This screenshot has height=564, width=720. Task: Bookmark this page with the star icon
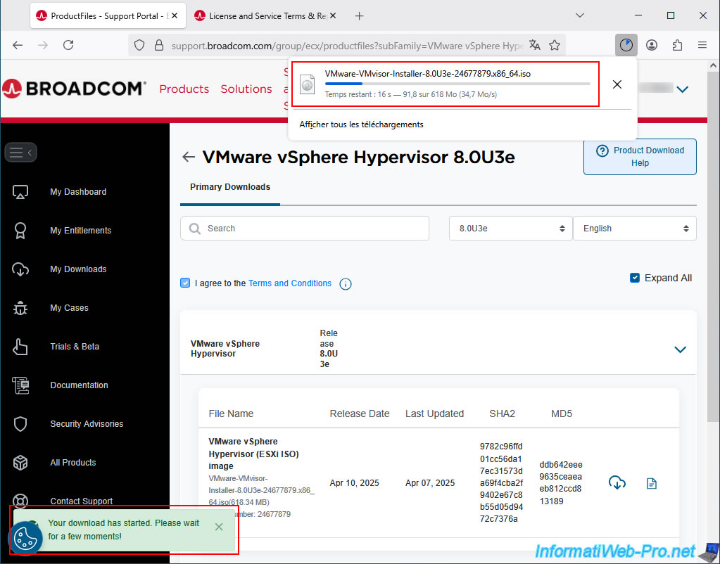[555, 45]
